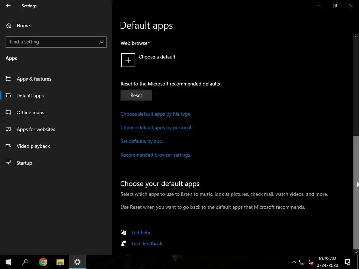Open the Give feedback link

click(147, 244)
